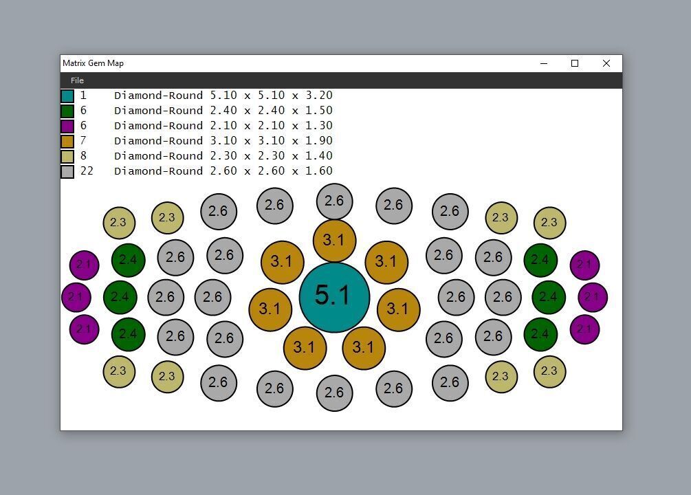Image resolution: width=691 pixels, height=495 pixels.
Task: Maximize the Matrix Gem Map window
Action: click(x=575, y=63)
